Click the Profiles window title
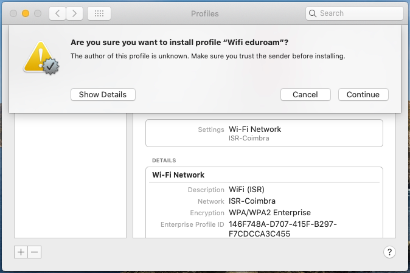 [205, 13]
